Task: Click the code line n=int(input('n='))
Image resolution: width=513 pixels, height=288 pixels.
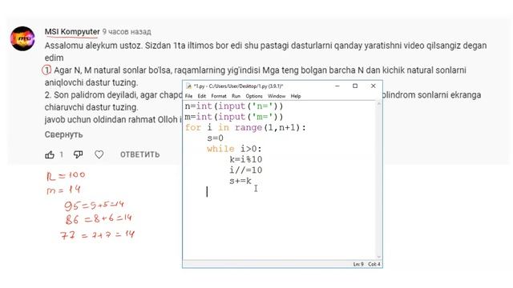Action: [234, 106]
